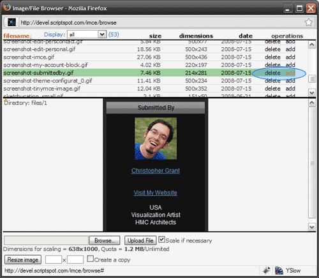This screenshot has height=278, width=319.
Task: Click the Resize image button
Action: (23, 260)
